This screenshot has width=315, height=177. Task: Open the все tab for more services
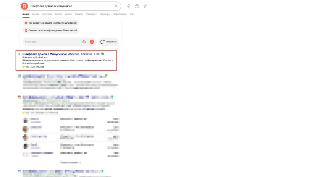pyautogui.click(x=132, y=14)
